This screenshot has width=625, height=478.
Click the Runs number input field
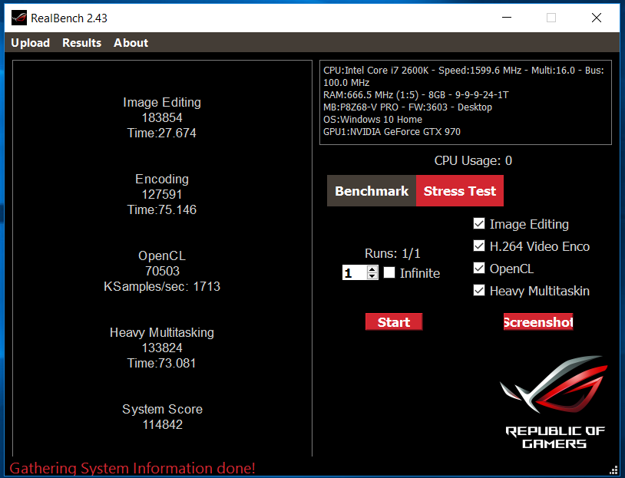tap(354, 272)
